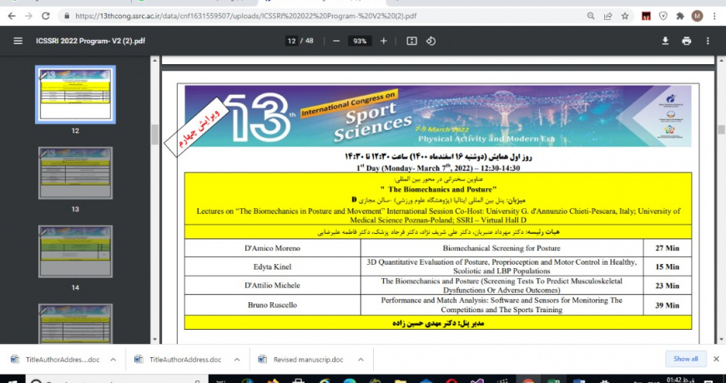This screenshot has height=383, width=726.
Task: Rotate the PDF counterclockwise
Action: point(431,41)
